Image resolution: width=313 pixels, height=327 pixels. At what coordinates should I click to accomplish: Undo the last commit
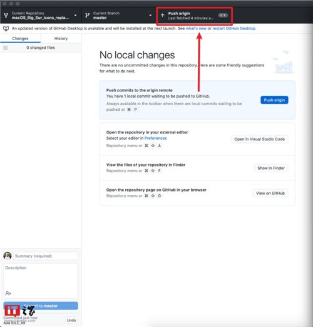click(71, 320)
